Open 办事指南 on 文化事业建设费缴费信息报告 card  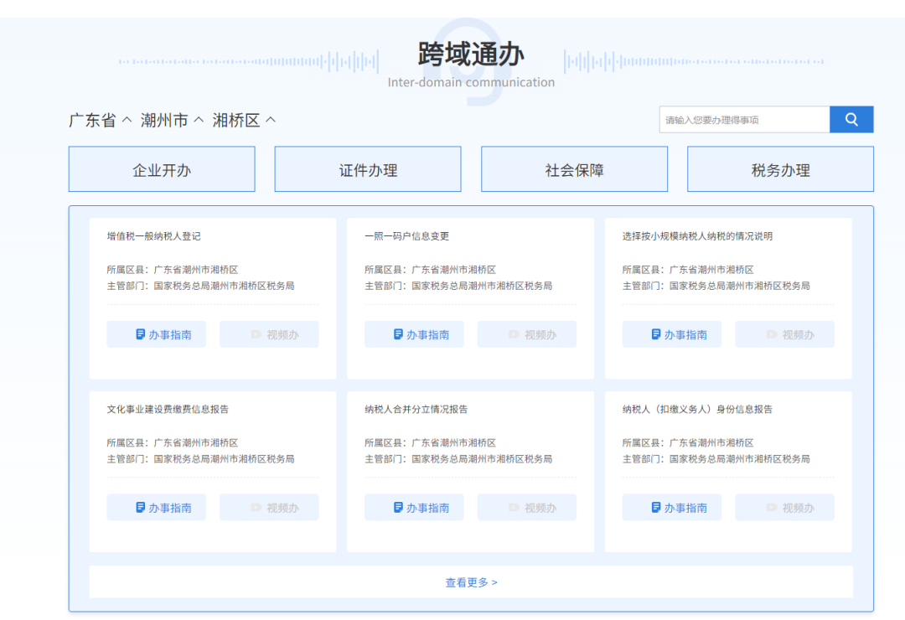click(x=156, y=507)
